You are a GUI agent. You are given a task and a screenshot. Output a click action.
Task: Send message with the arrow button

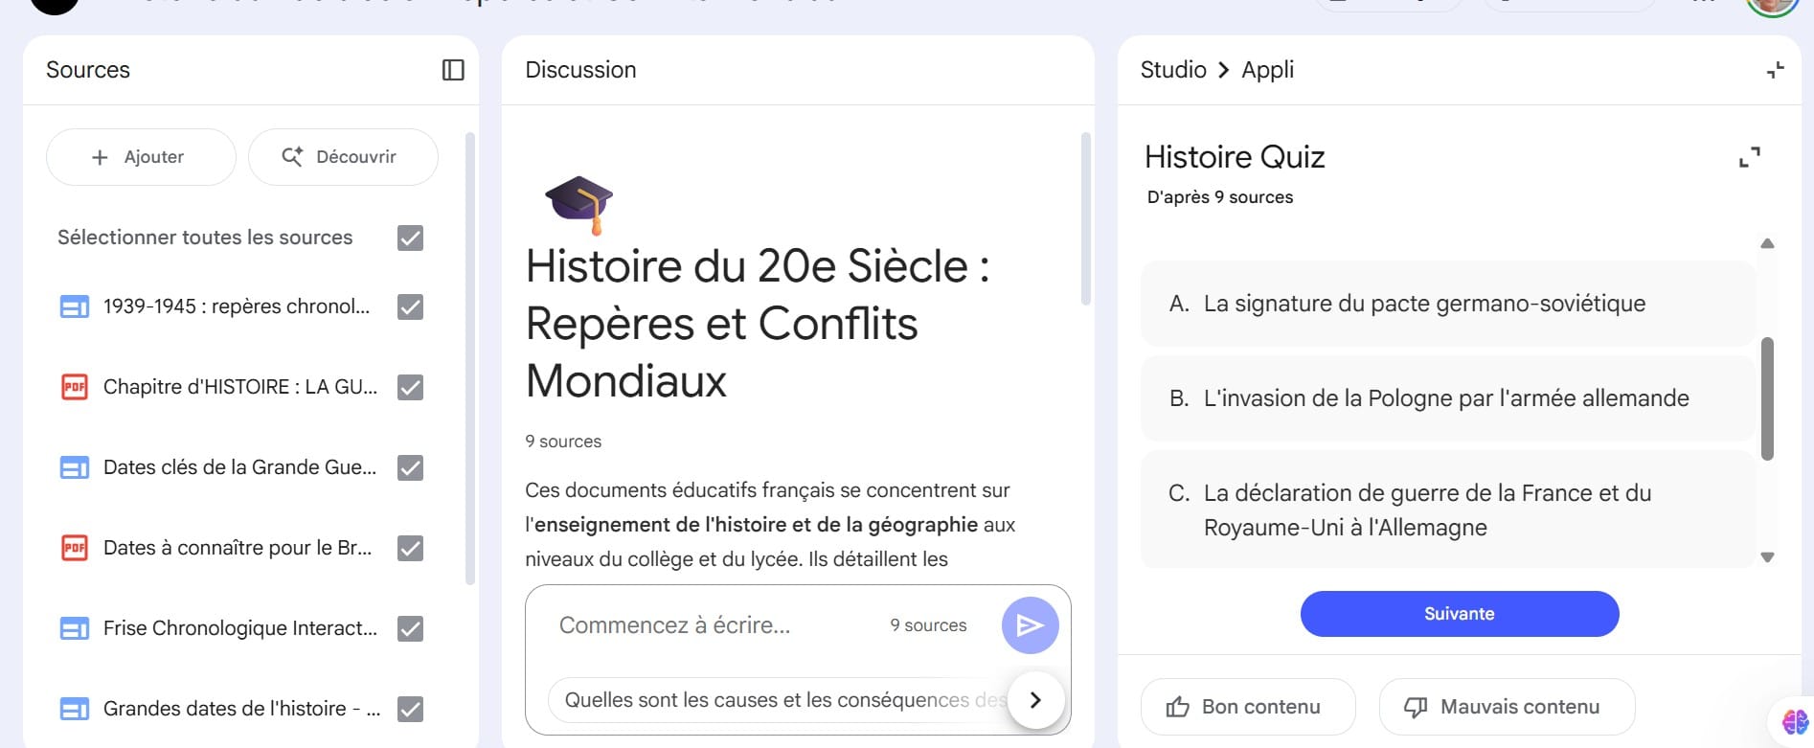[1030, 625]
